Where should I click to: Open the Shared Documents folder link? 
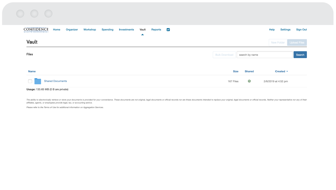(55, 81)
